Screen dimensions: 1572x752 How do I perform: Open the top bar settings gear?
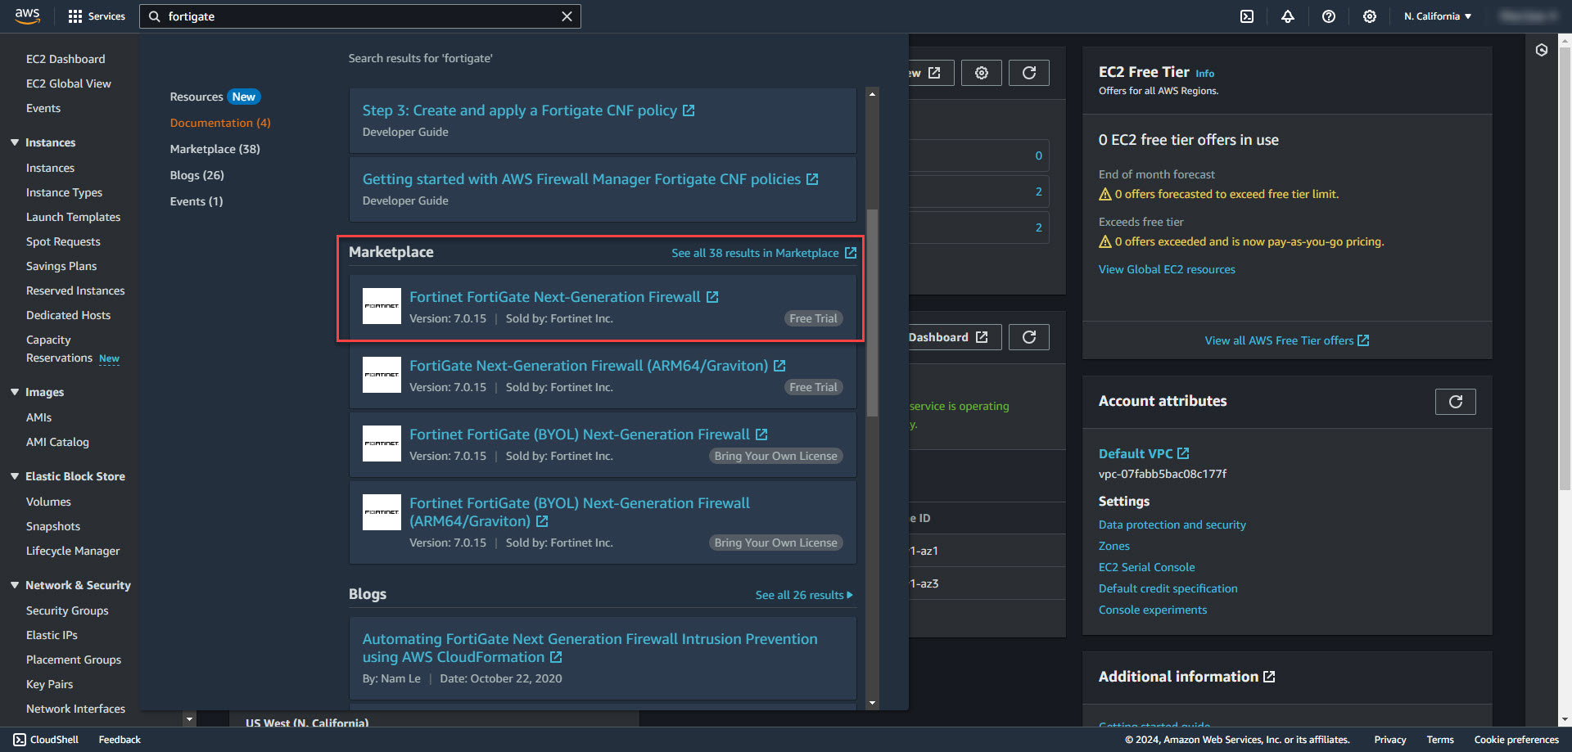[x=1370, y=16]
